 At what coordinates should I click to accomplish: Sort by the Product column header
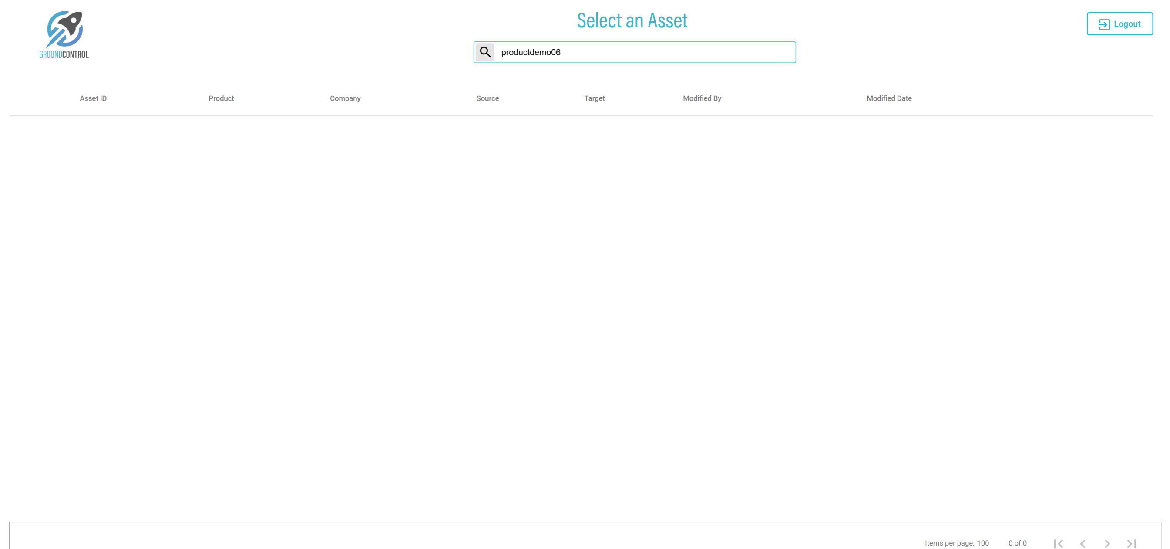point(221,98)
